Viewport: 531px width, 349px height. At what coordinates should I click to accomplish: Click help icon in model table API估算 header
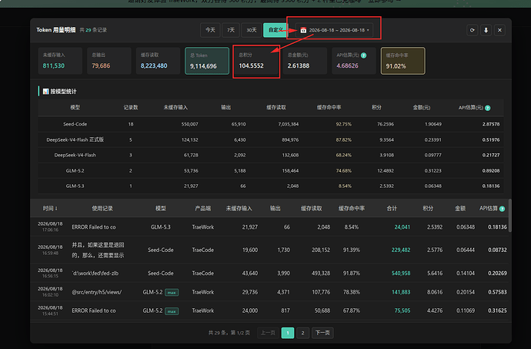coord(487,108)
